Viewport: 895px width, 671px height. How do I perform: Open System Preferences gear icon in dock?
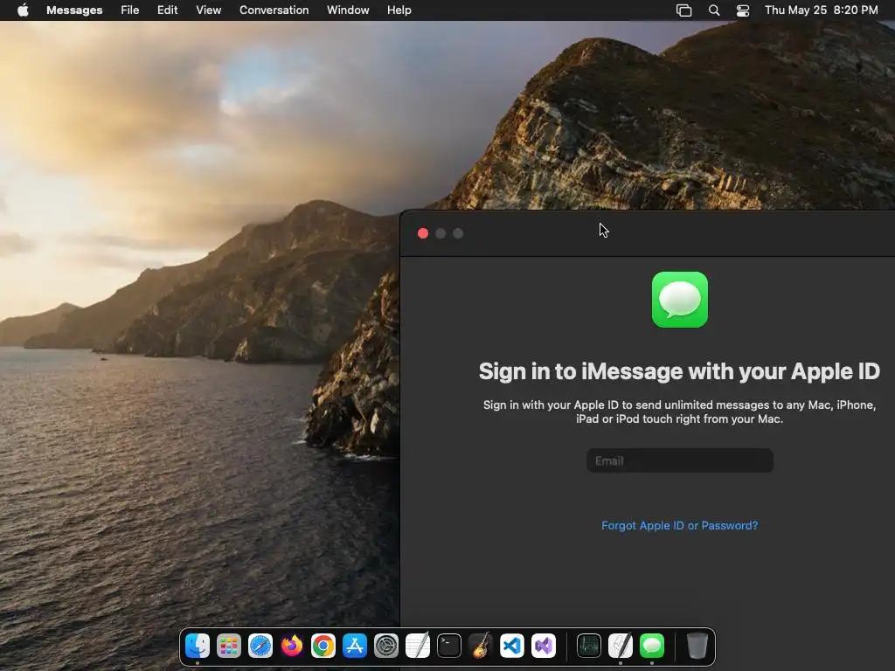[x=385, y=646]
